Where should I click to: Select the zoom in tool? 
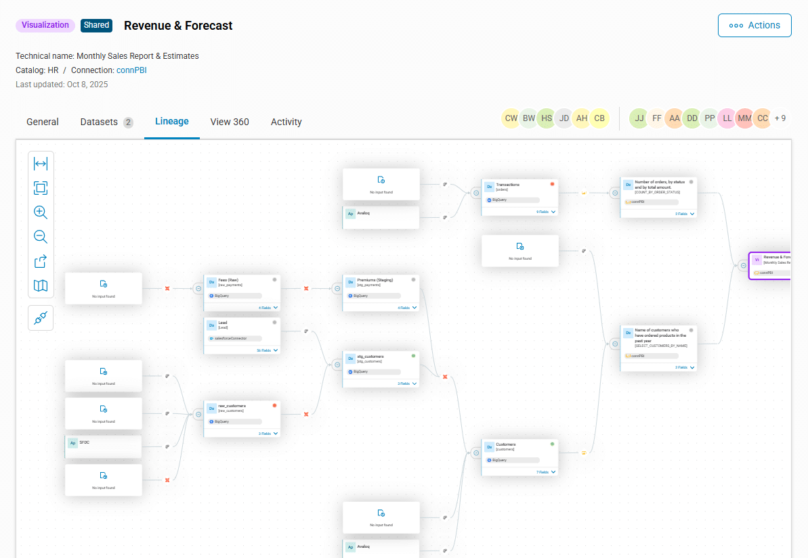pos(41,212)
